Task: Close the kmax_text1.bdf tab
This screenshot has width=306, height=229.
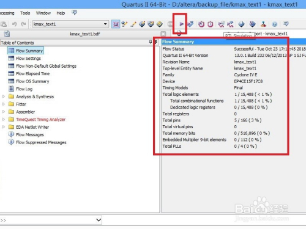Action: pos(163,34)
